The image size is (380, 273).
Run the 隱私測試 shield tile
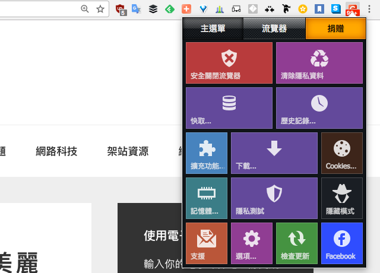pyautogui.click(x=274, y=198)
